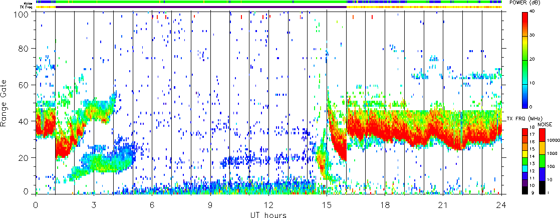Click the "18" tick on the UT hours axis
The height and width of the screenshot is (218, 560).
[x=385, y=205]
